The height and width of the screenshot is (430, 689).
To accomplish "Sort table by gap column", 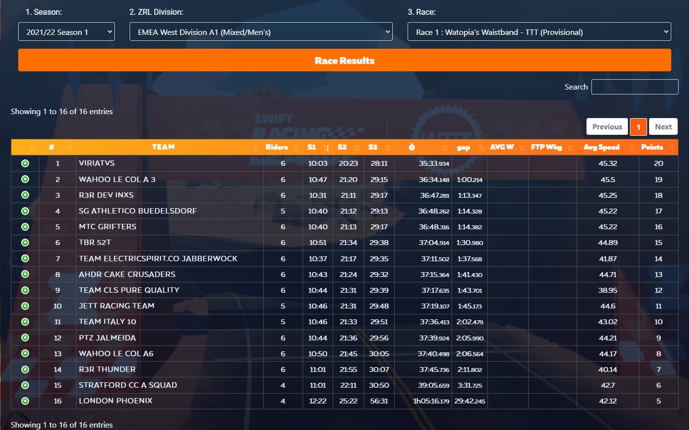I will (x=469, y=147).
